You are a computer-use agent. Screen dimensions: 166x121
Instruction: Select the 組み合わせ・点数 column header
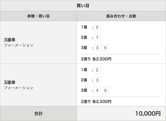point(121,16)
